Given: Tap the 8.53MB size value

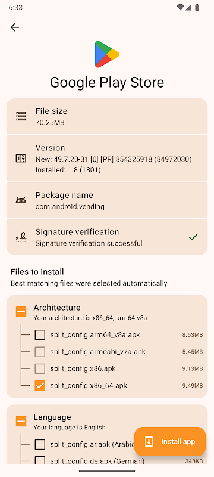Looking at the screenshot, I should (193, 335).
